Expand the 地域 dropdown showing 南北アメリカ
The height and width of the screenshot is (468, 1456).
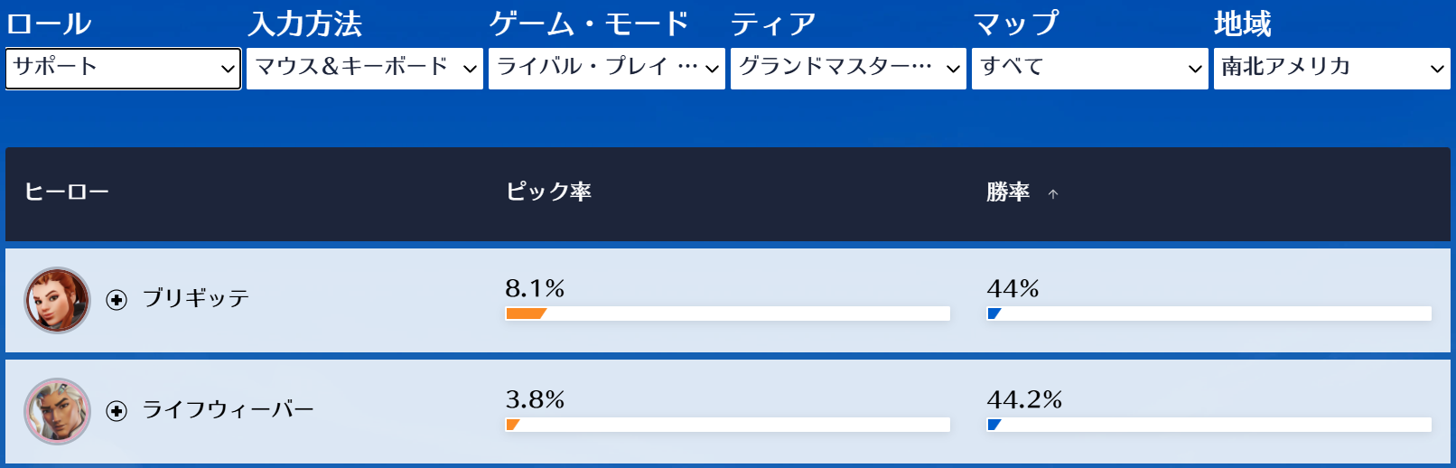pos(1332,69)
